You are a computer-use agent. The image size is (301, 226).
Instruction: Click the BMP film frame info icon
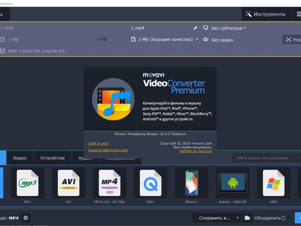click(3, 51)
